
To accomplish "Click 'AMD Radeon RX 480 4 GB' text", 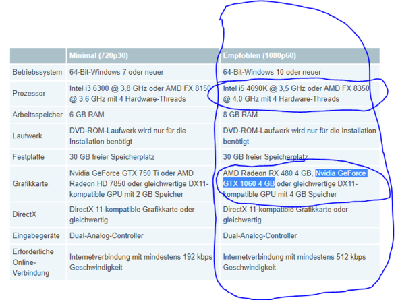I will (267, 173).
